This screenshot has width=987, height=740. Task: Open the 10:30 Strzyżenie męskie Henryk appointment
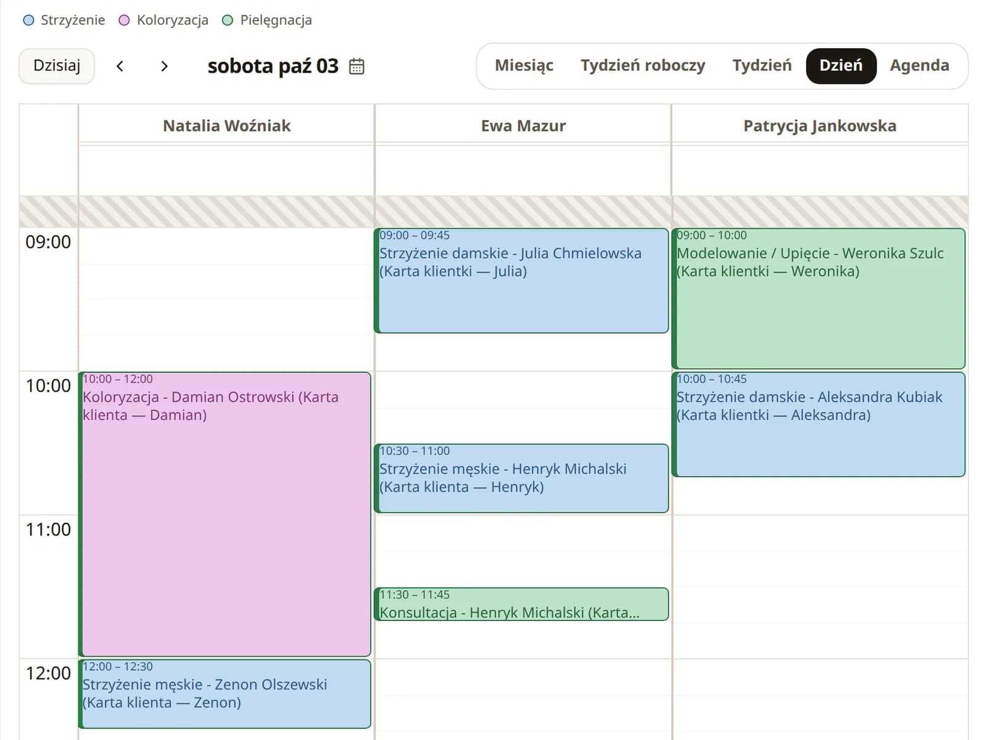coord(521,478)
